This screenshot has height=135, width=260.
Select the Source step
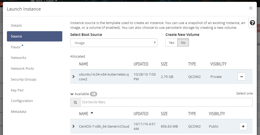[34, 36]
